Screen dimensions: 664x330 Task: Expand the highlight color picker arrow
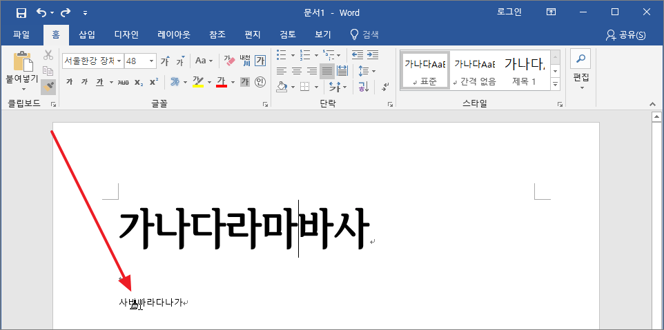208,82
